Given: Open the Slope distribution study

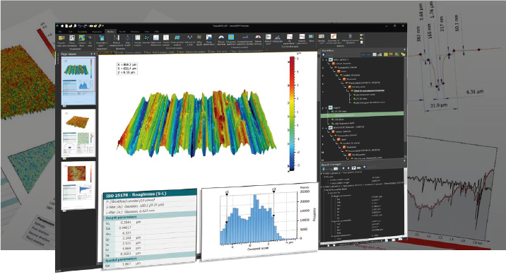Looking at the screenshot, I should tap(208, 37).
